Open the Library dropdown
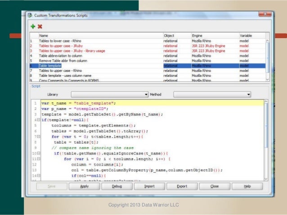 tap(110, 94)
